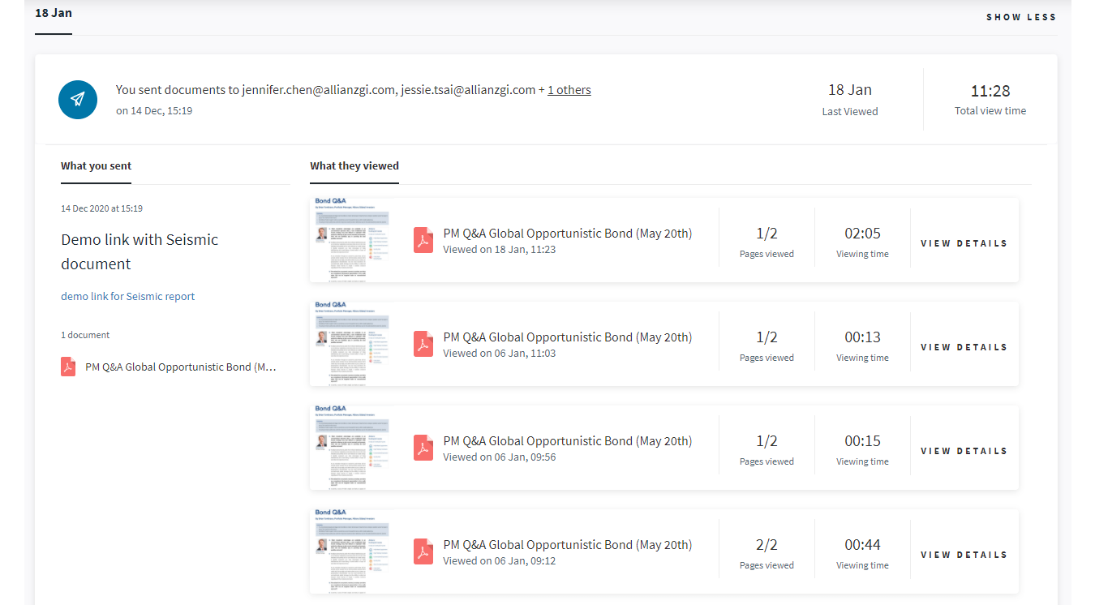Click the 11:28 total view time
1095x605 pixels.
click(x=990, y=91)
